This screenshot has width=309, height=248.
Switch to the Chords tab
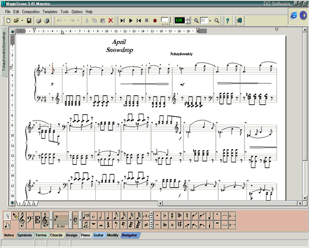click(56, 235)
